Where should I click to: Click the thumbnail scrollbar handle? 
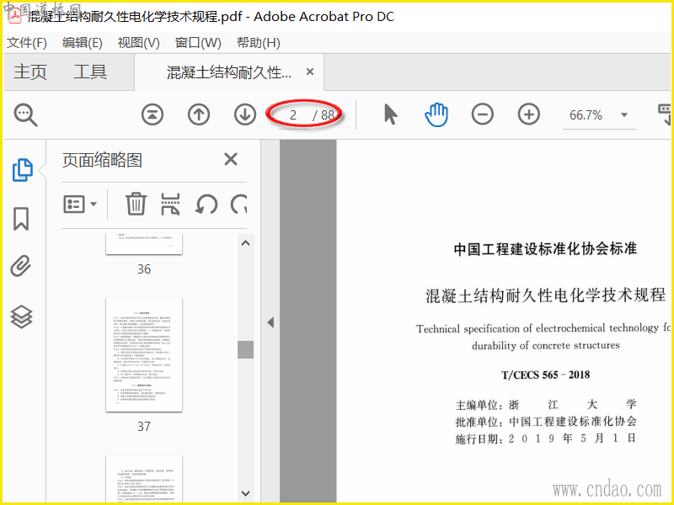(245, 349)
